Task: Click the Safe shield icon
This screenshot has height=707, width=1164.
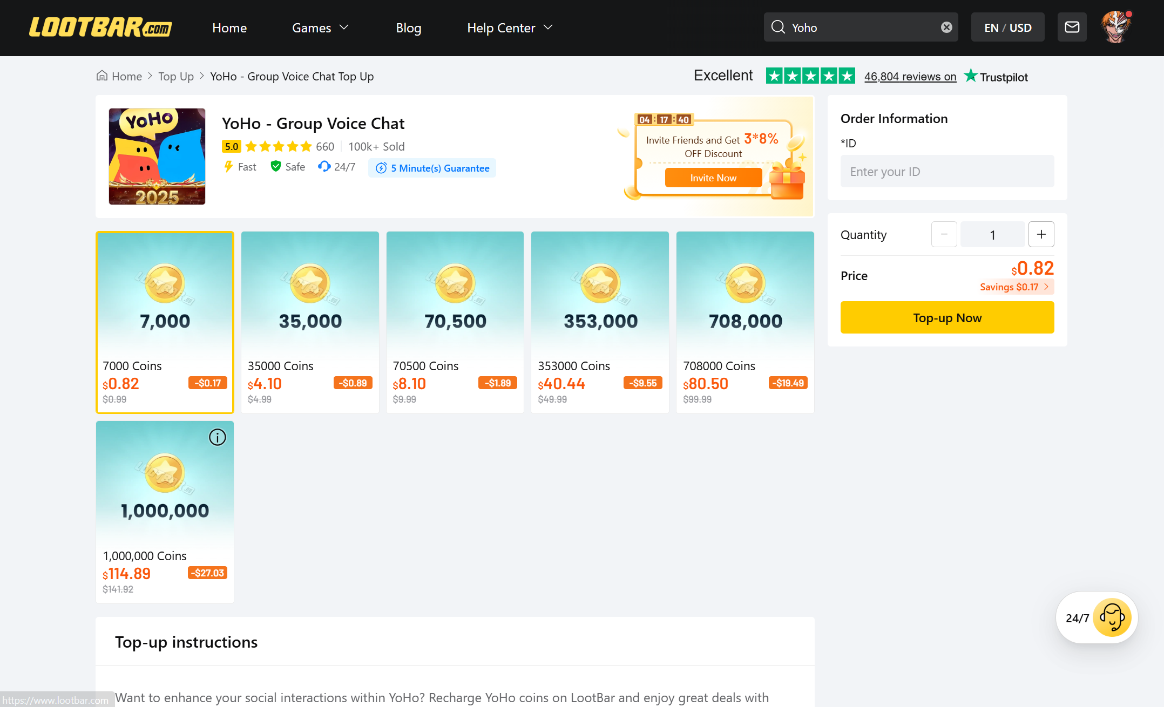Action: [x=275, y=167]
